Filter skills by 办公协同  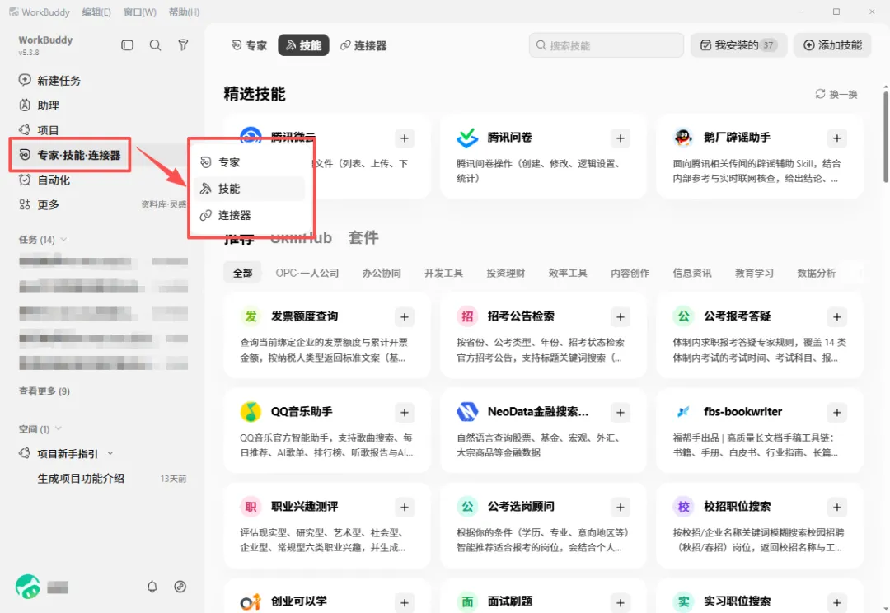point(382,273)
